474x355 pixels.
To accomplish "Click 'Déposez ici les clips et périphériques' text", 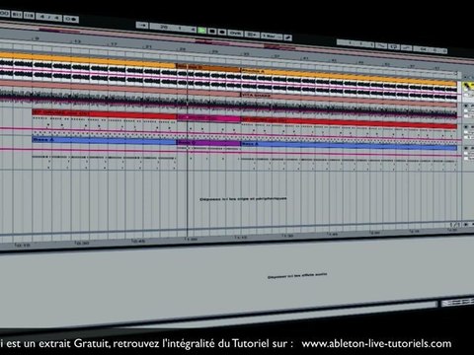I will point(243,199).
